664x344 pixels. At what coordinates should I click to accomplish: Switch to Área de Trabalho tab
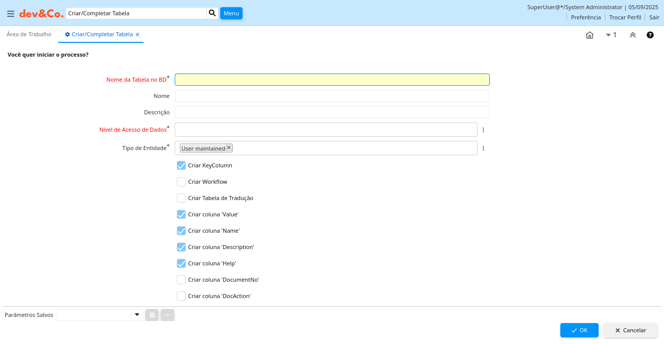[29, 35]
